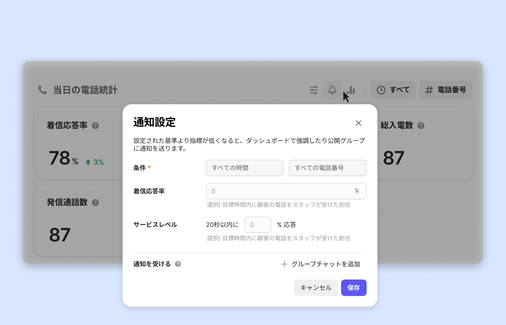The height and width of the screenshot is (325, 506).
Task: Click the 発信通話数 card title
Action: [67, 203]
